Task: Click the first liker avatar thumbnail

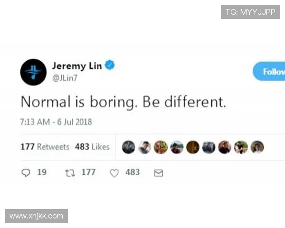Action: pos(129,147)
